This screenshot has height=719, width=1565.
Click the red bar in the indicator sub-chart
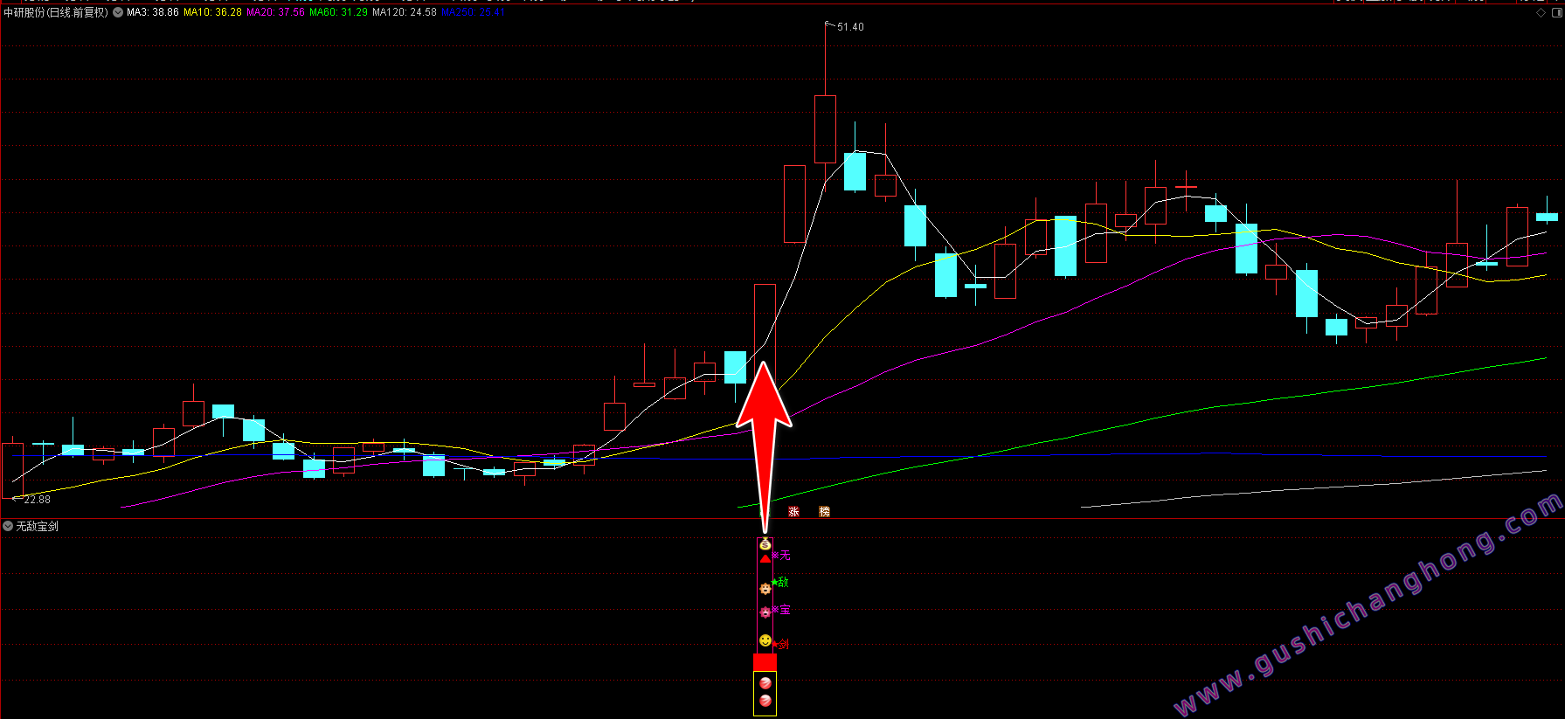pos(765,662)
